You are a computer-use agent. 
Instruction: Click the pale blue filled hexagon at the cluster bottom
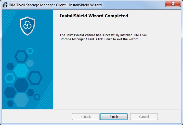21,100
